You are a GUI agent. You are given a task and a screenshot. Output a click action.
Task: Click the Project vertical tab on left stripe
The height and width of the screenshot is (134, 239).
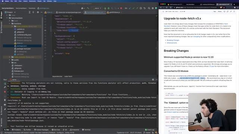(x=1, y=15)
